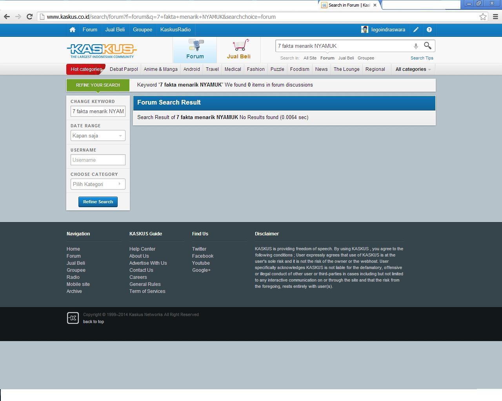Click the legoindraswara avatar picture

pyautogui.click(x=365, y=30)
